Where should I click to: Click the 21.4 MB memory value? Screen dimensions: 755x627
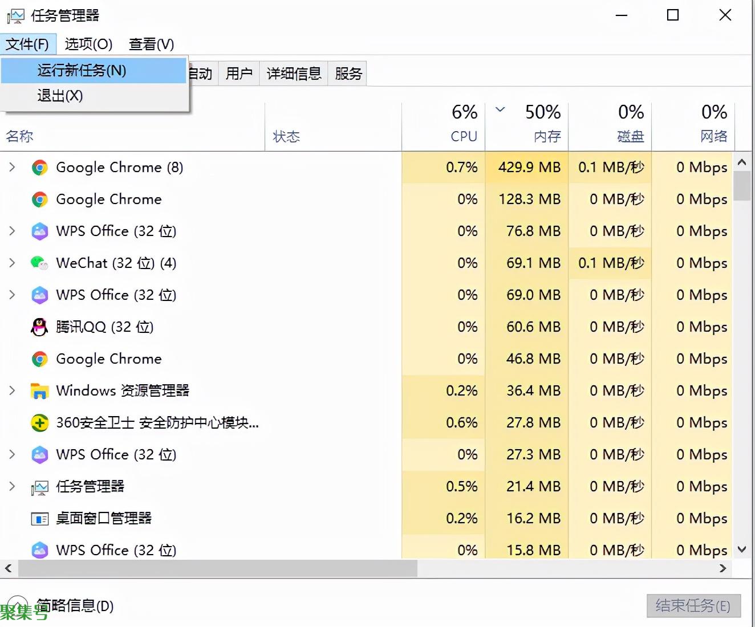(534, 487)
